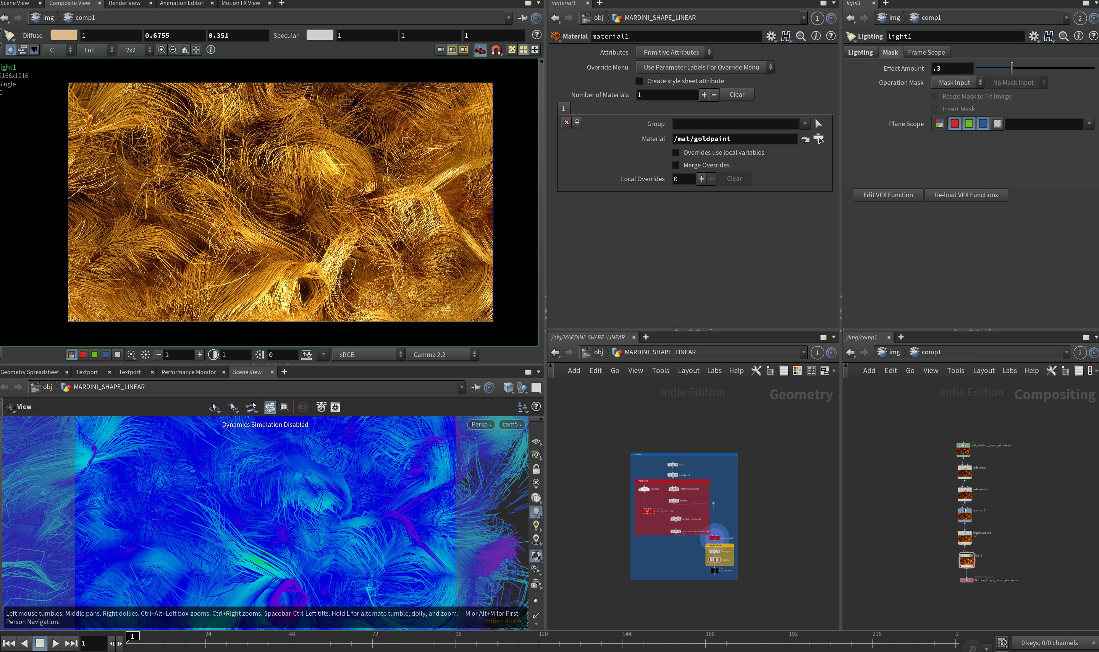Enable the Merge Overrides checkbox
This screenshot has width=1099, height=652.
[x=676, y=165]
